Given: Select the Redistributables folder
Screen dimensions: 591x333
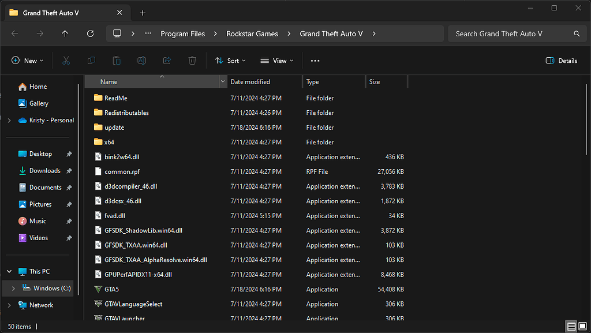Looking at the screenshot, I should 126,113.
